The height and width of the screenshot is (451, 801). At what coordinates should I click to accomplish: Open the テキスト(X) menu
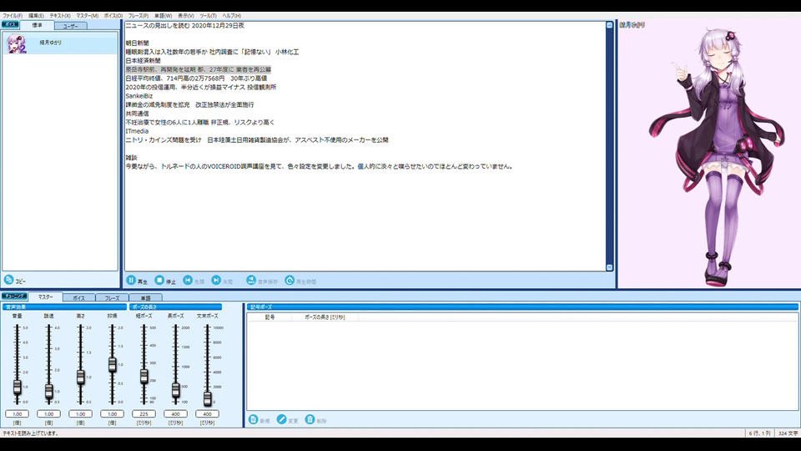60,16
